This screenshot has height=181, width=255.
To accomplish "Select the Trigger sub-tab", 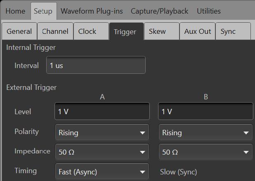I will point(125,32).
